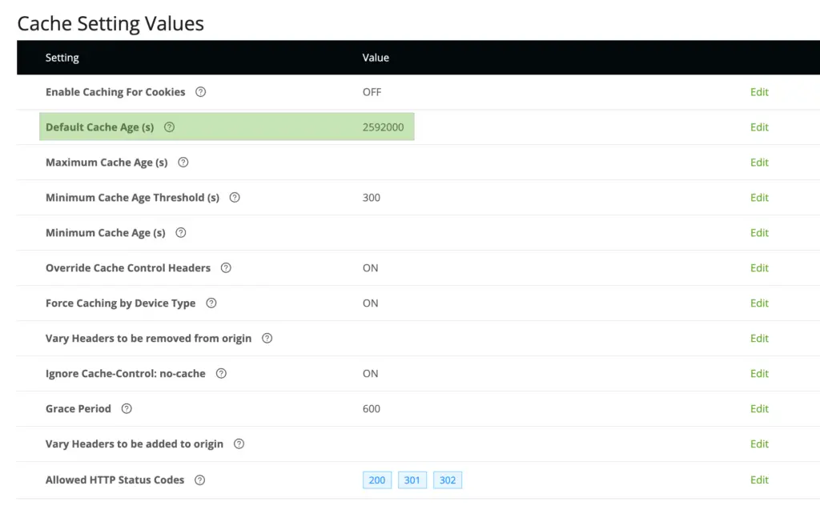Edit Allowed HTTP Status Codes row

coord(759,480)
